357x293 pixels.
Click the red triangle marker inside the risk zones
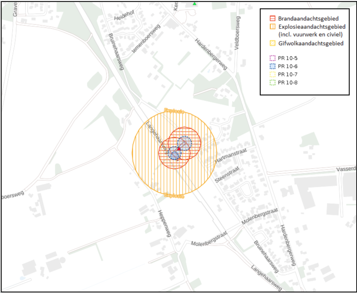pyautogui.click(x=179, y=149)
